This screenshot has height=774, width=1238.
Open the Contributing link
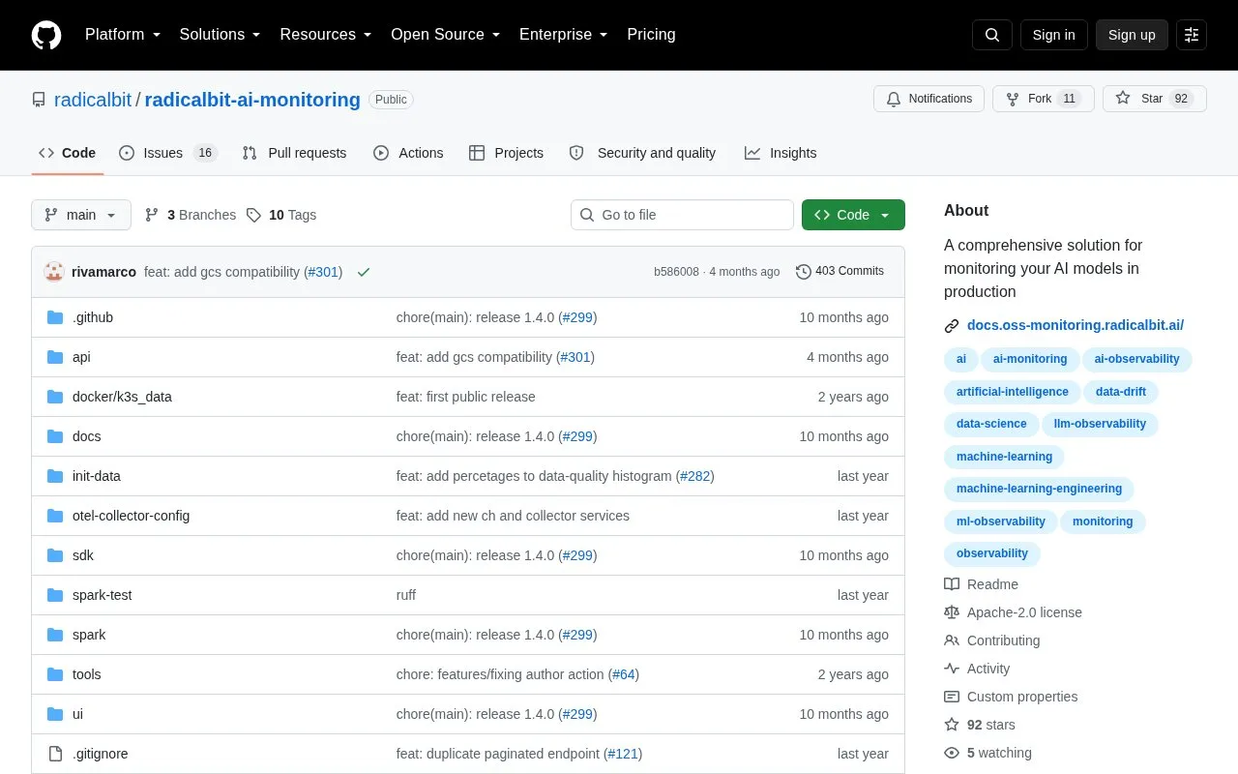(992, 640)
